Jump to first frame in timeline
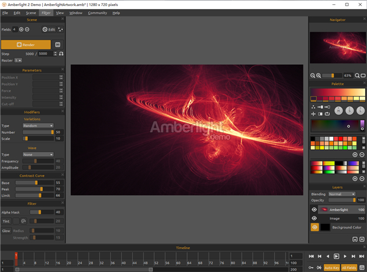Viewport: 367px width, 272px height. (x=311, y=256)
